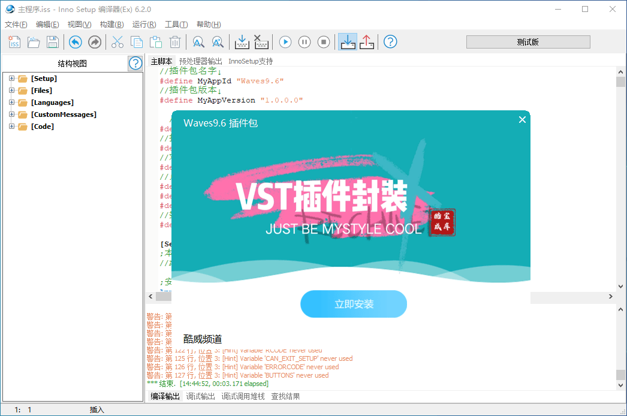Screen dimensions: 627x416
Task: Open the 帮助(H) menu
Action: pyautogui.click(x=209, y=25)
